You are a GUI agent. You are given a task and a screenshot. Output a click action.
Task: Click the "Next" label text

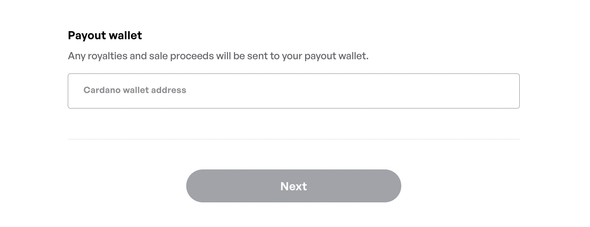pos(293,186)
